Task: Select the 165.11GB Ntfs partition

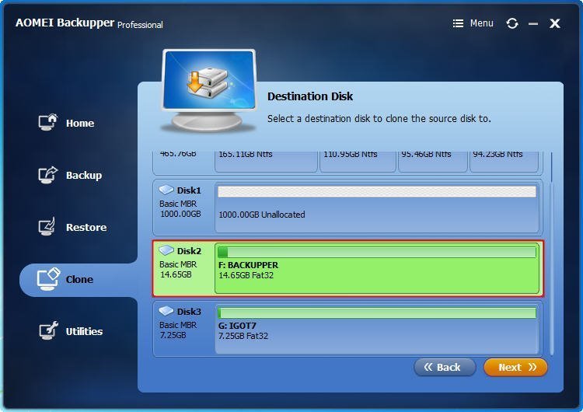Action: (x=266, y=162)
